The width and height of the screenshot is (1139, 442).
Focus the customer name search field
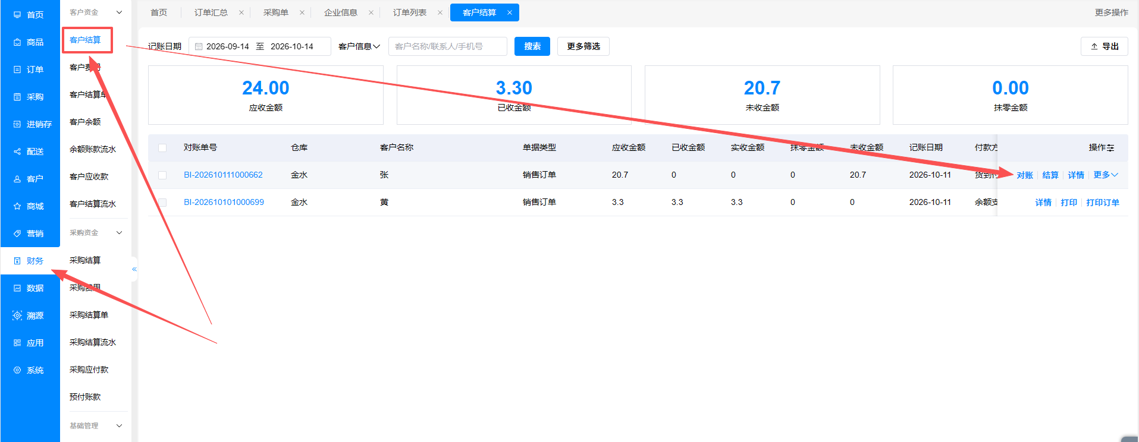(x=448, y=46)
